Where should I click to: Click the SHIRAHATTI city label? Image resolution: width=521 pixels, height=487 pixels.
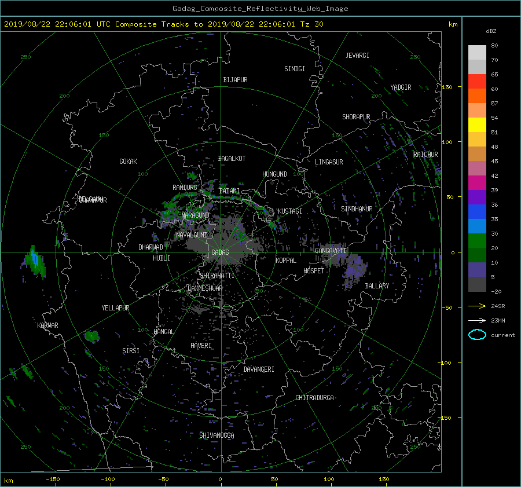click(217, 276)
